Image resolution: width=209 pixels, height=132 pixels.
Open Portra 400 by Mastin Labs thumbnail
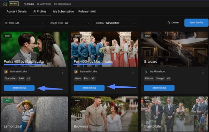click(x=34, y=49)
